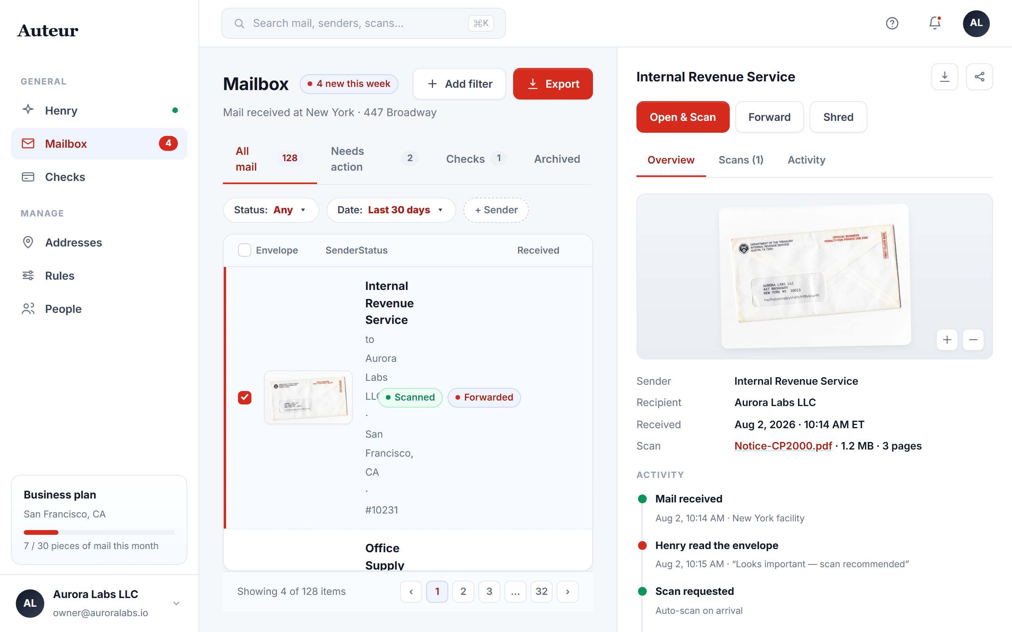Select all envelopes with header checkbox
This screenshot has height=632, width=1012.
coord(245,250)
